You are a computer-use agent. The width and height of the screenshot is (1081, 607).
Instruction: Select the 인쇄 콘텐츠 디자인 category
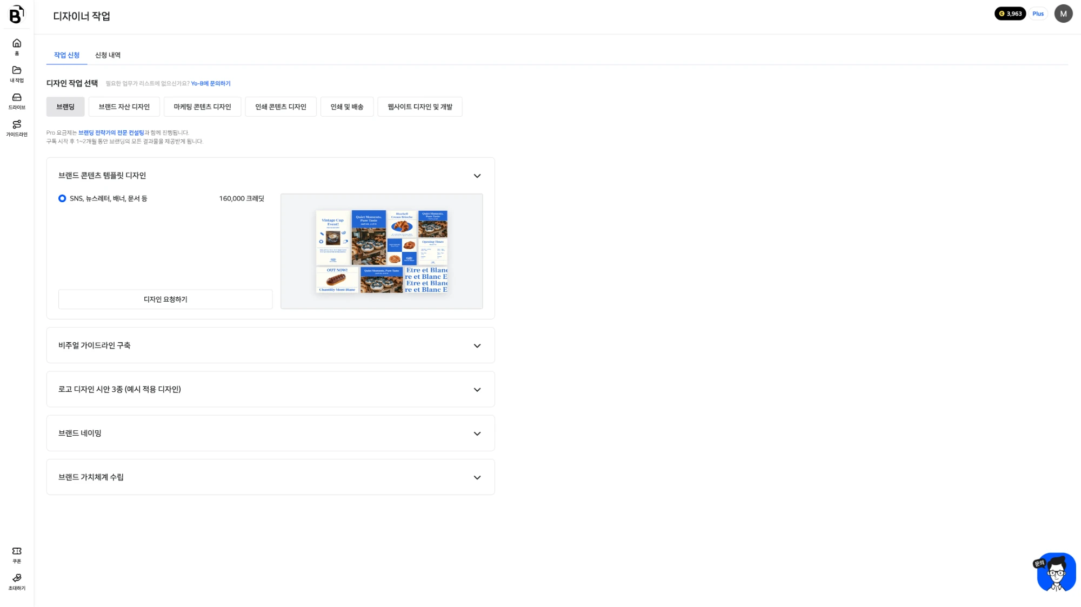point(281,106)
